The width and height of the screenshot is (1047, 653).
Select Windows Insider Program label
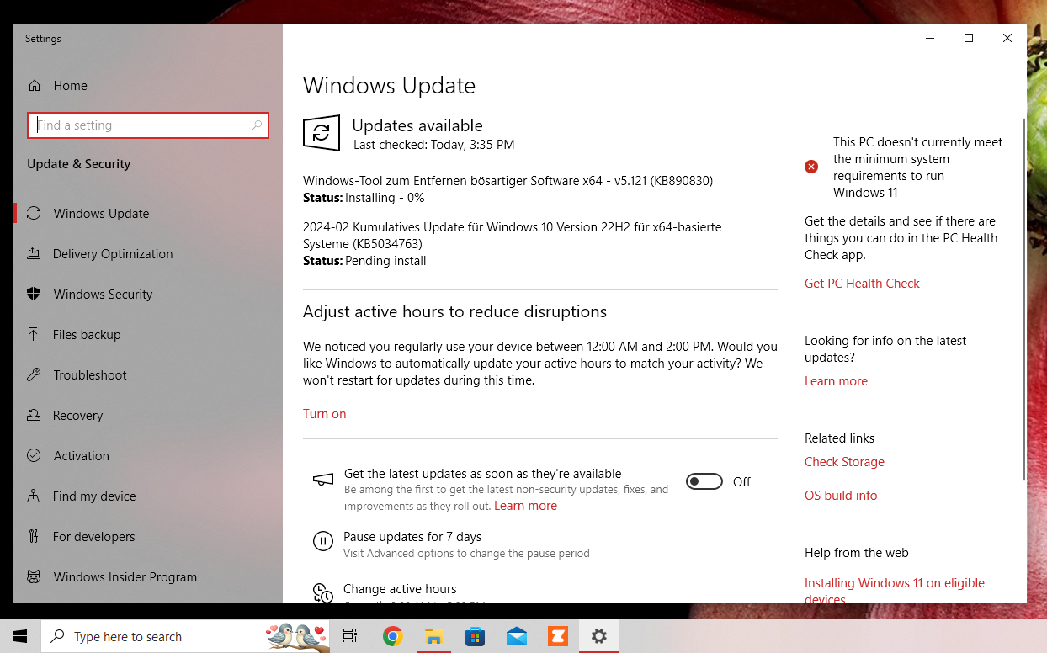[125, 577]
